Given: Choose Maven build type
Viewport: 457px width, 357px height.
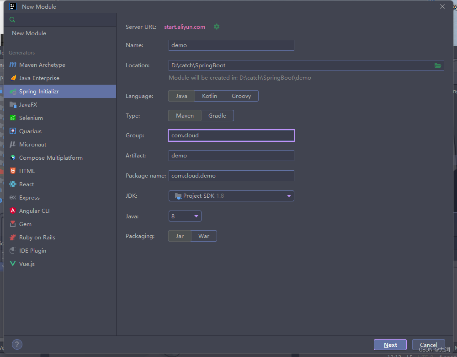Looking at the screenshot, I should pyautogui.click(x=185, y=116).
